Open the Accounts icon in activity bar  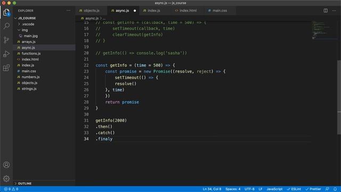point(6,165)
